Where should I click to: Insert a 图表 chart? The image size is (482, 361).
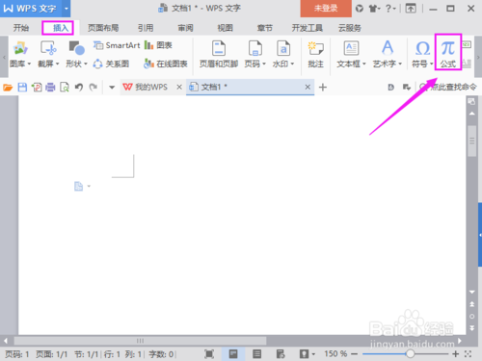point(158,45)
